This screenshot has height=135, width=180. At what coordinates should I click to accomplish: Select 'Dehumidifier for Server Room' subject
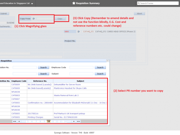click(67, 84)
